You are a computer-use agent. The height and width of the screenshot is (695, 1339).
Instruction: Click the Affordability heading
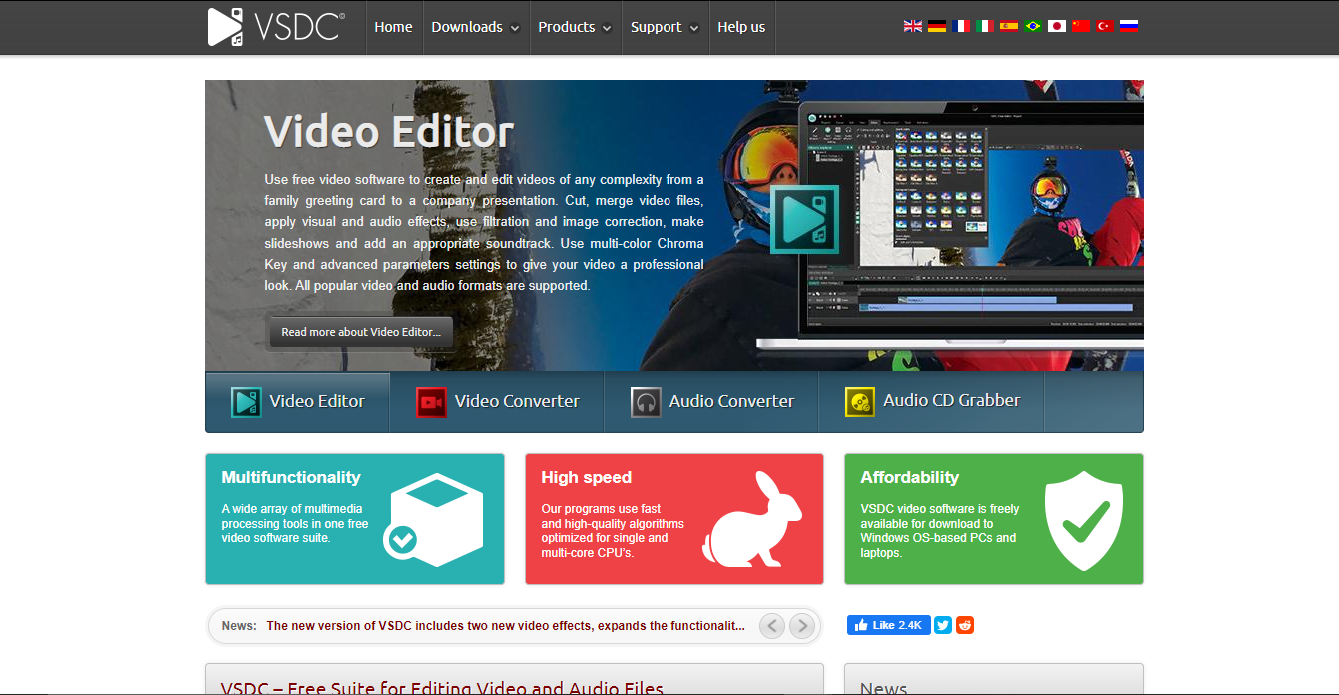coord(910,477)
